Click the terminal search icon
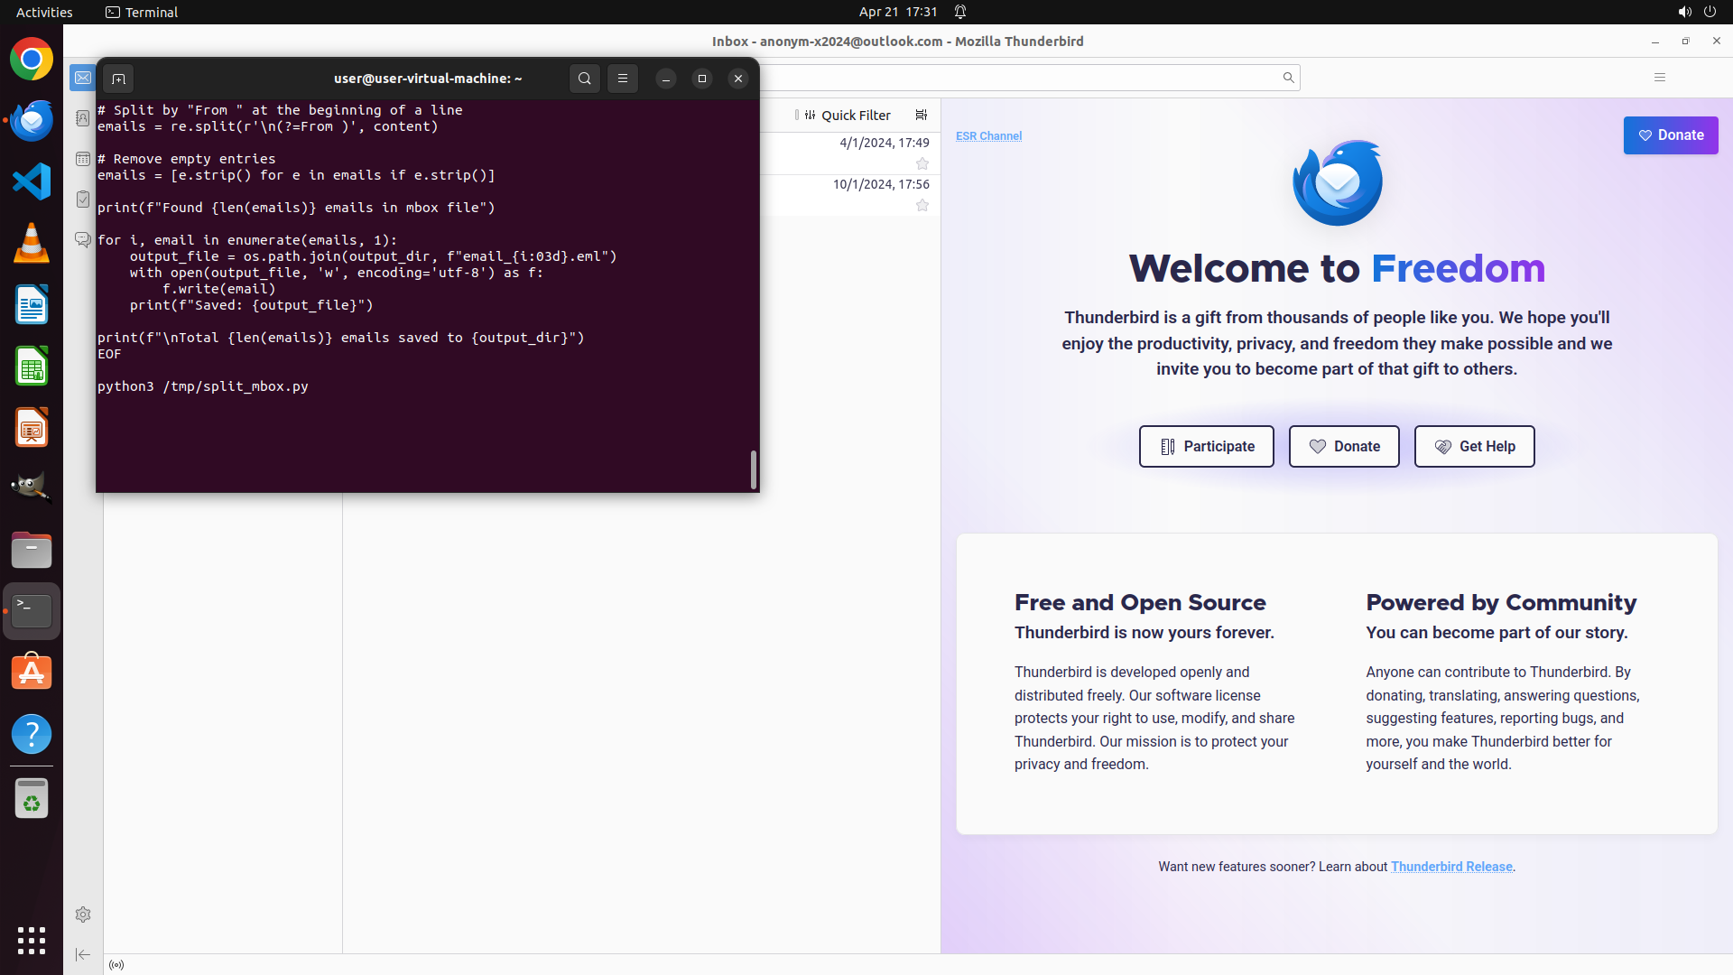 point(585,79)
